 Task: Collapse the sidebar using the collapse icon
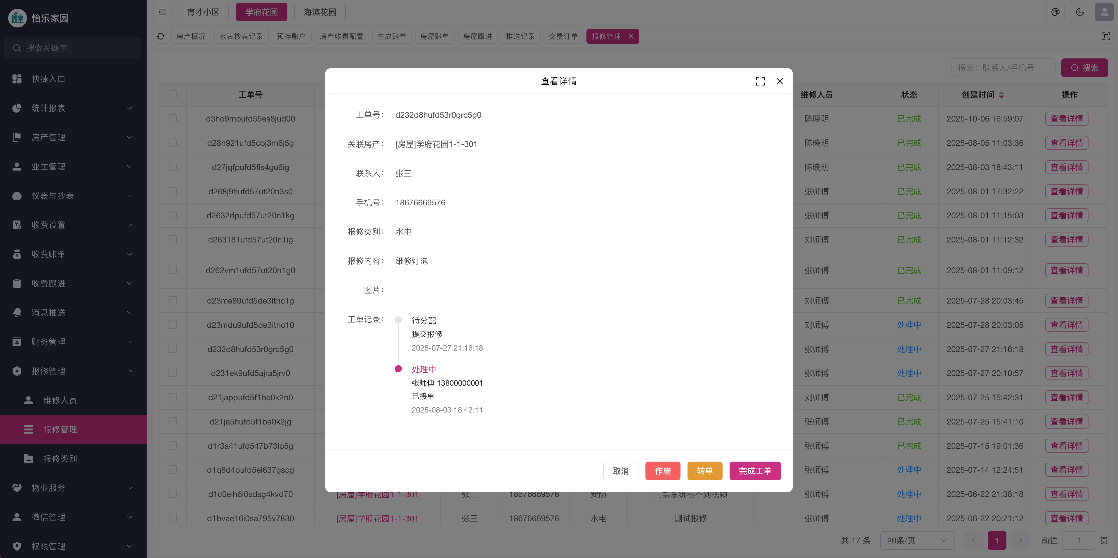pos(162,12)
